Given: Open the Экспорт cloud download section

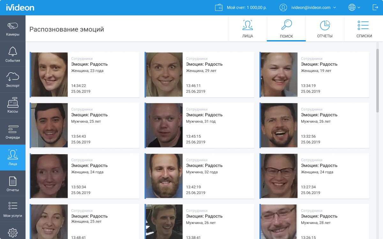Looking at the screenshot, I should (x=13, y=80).
